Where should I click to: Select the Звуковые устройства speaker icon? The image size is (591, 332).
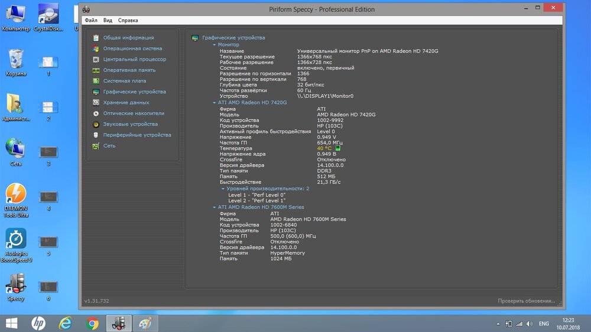pos(96,125)
